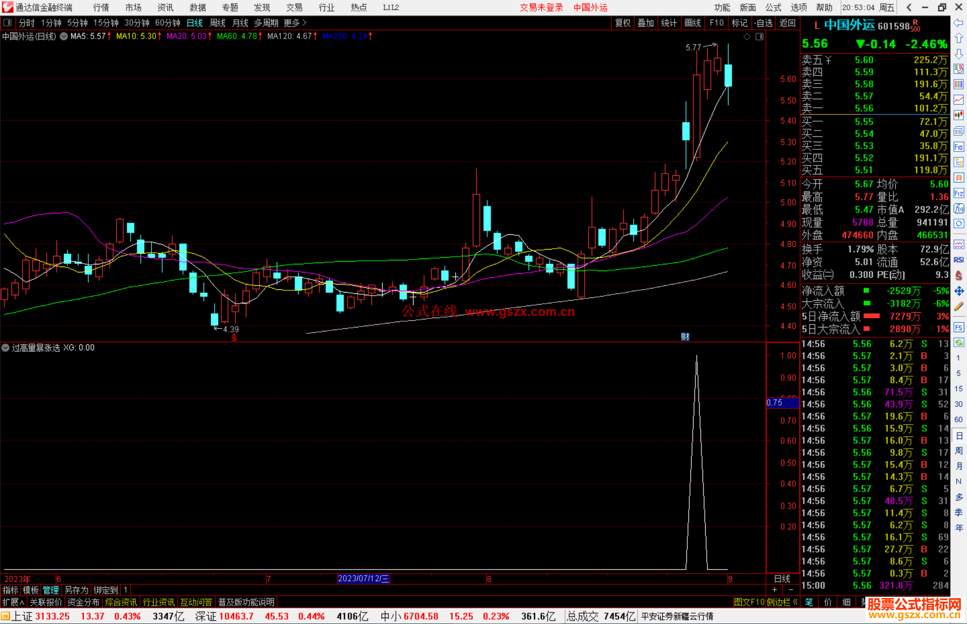
Task: Open the F10 company info sidebar icon
Action: pos(958,147)
